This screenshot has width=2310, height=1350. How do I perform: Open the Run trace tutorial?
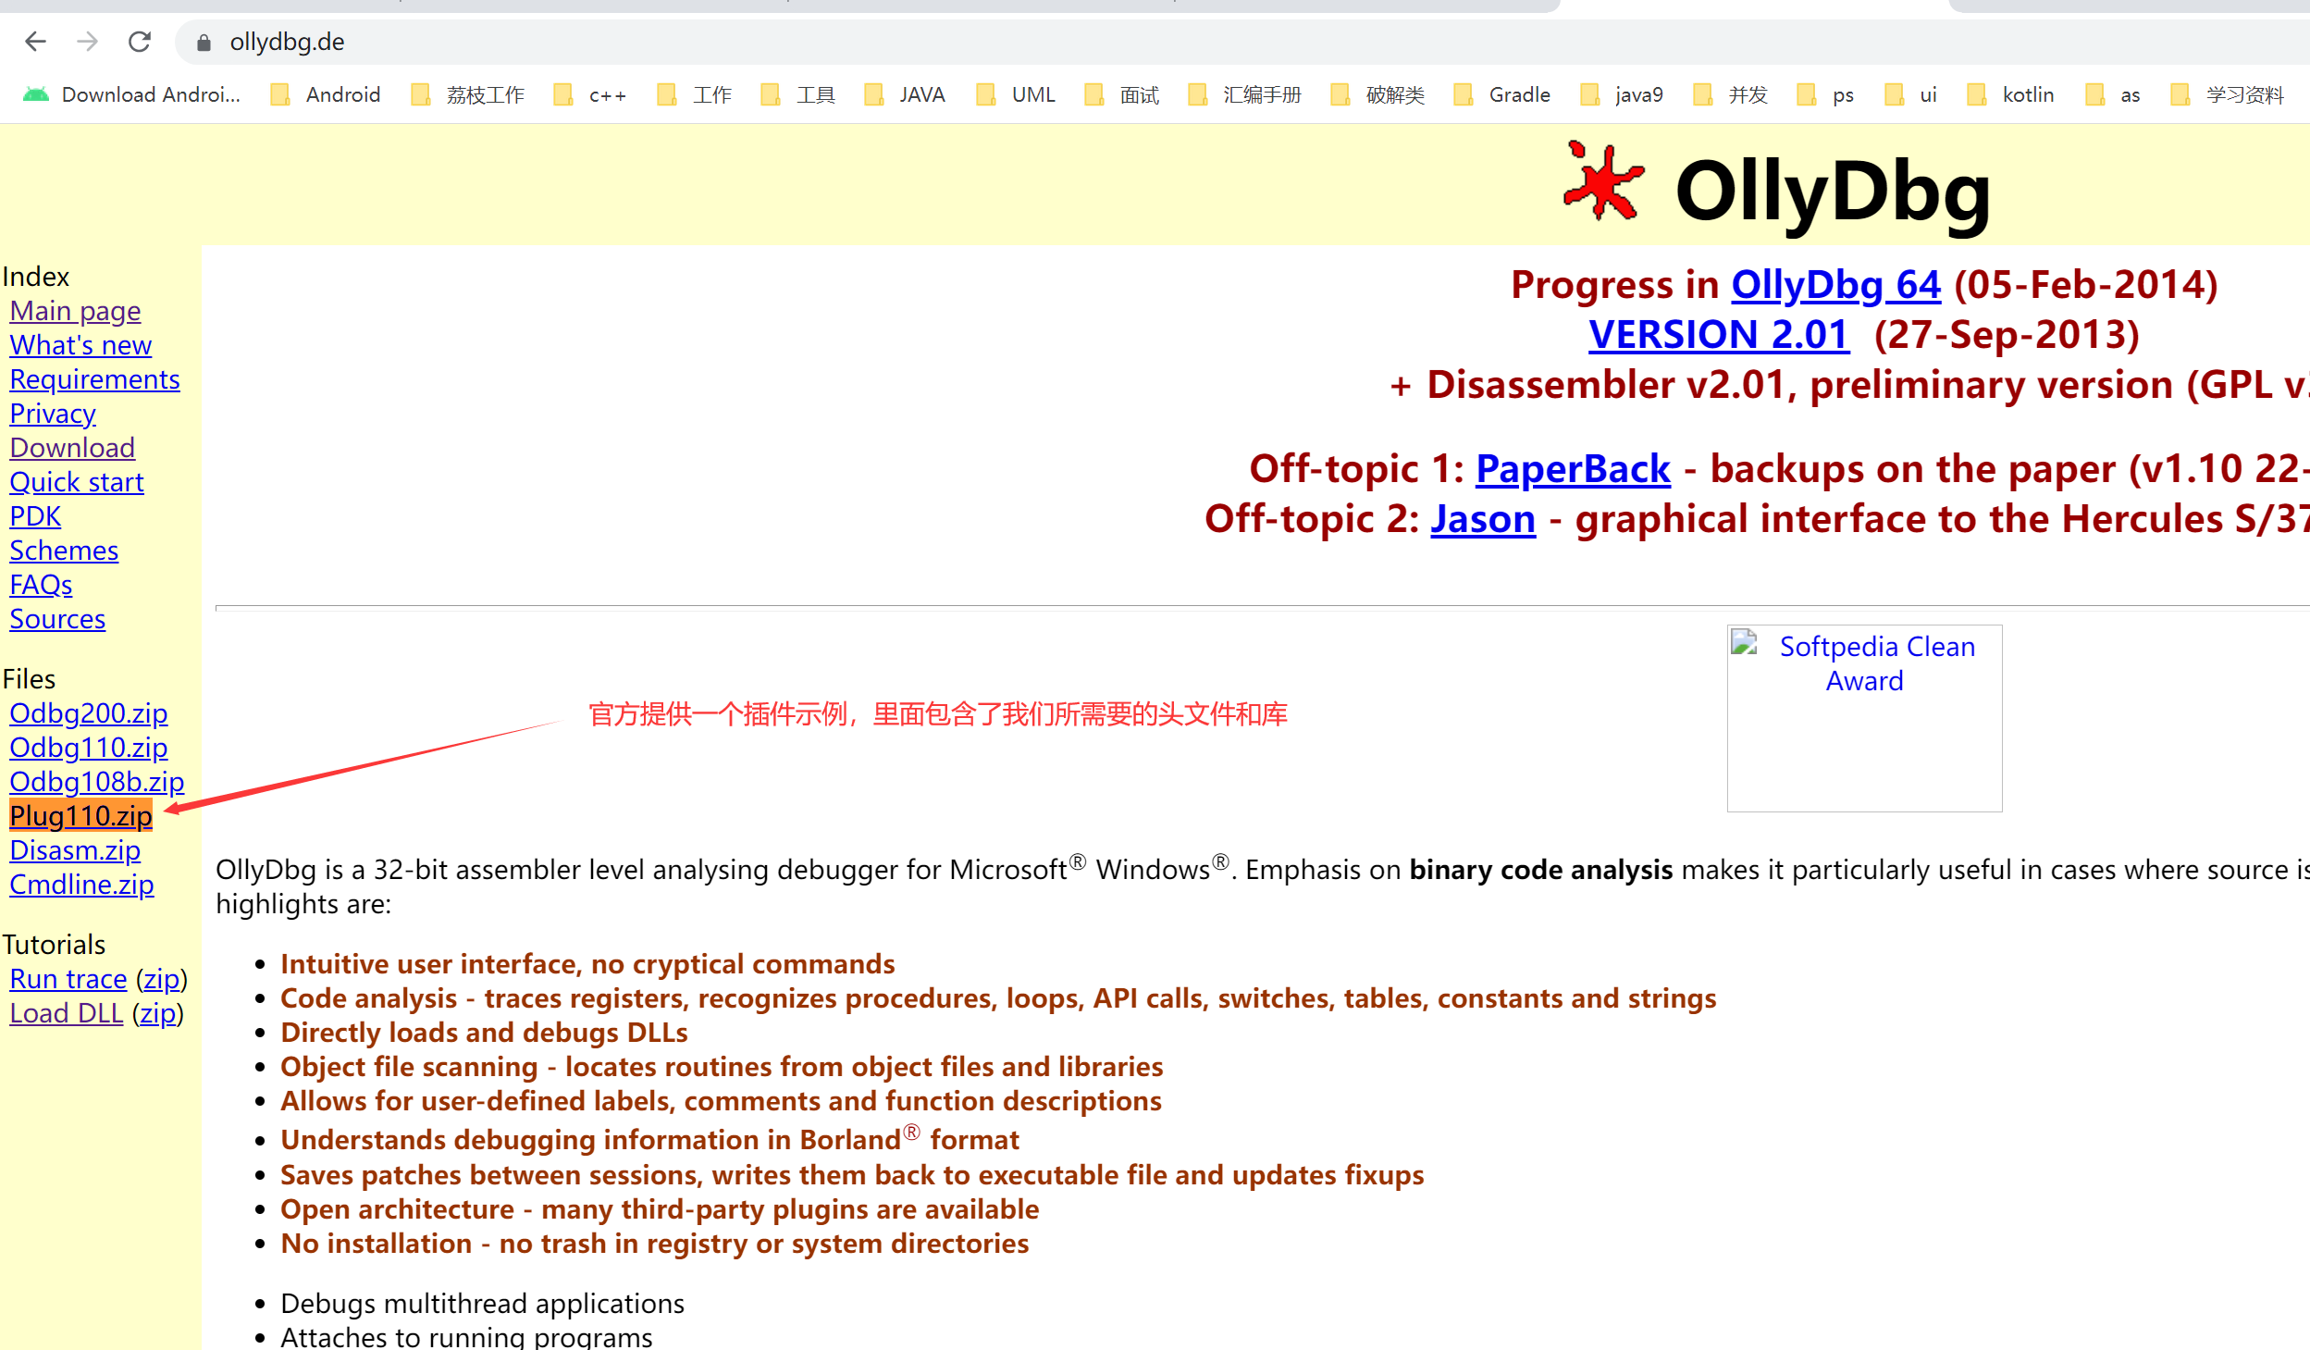(x=68, y=979)
